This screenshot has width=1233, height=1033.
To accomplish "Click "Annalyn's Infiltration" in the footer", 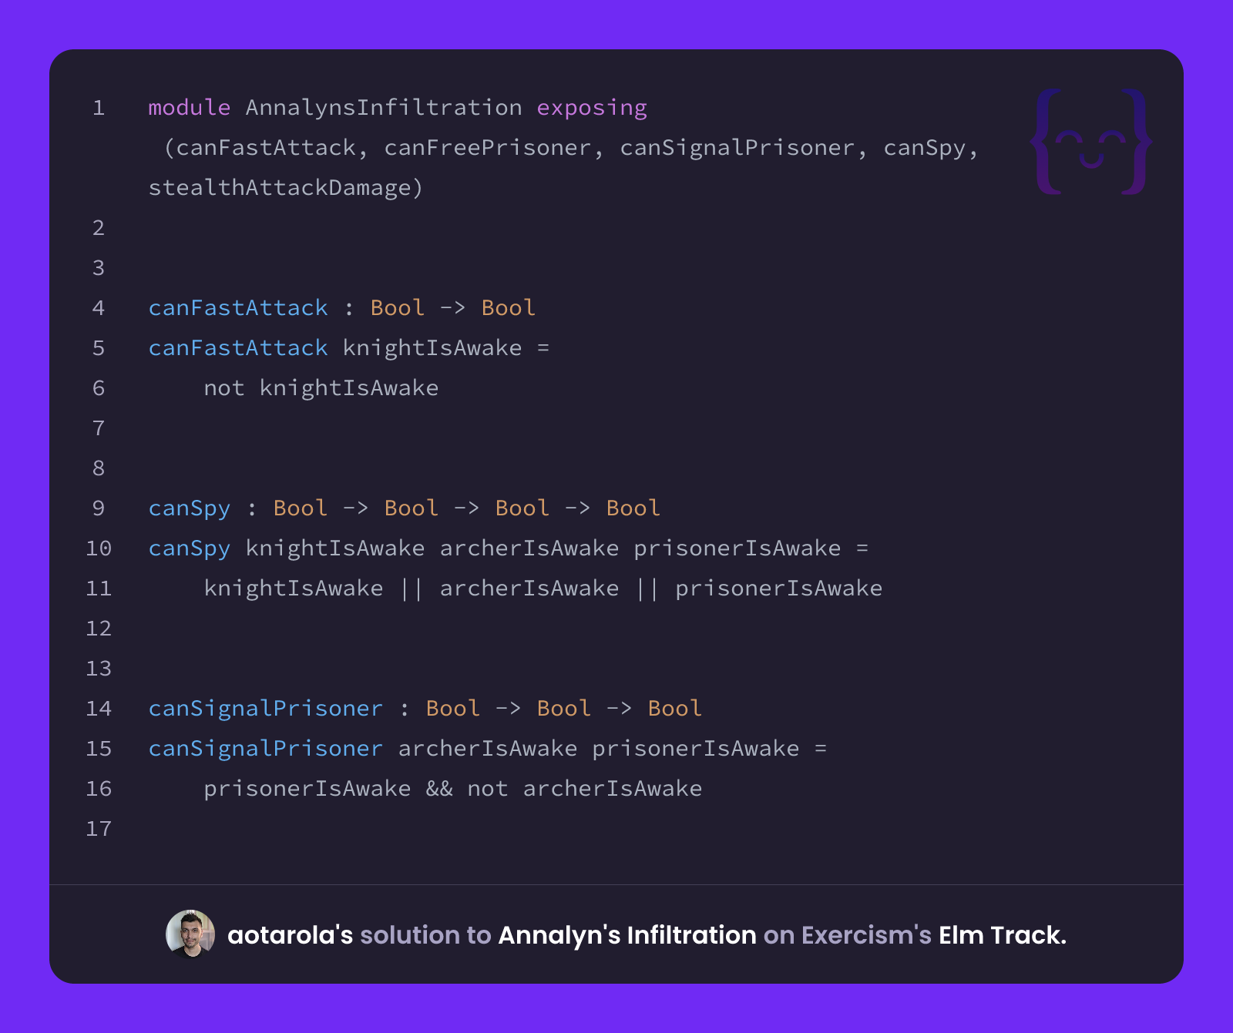I will click(x=627, y=934).
